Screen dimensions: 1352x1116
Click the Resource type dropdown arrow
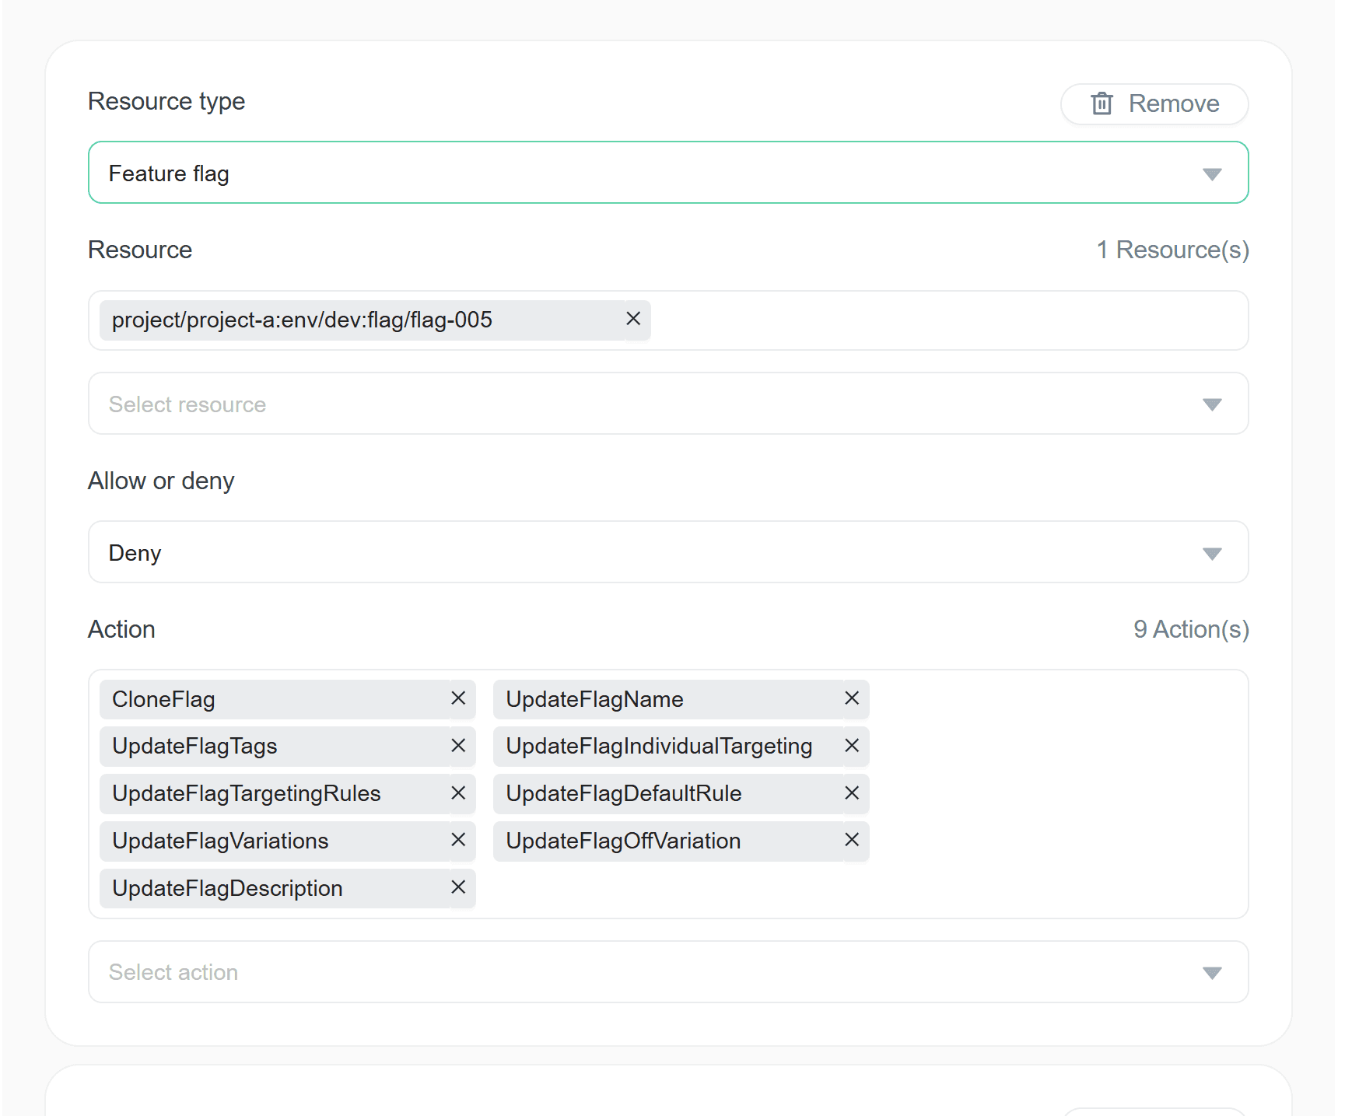click(x=1211, y=173)
